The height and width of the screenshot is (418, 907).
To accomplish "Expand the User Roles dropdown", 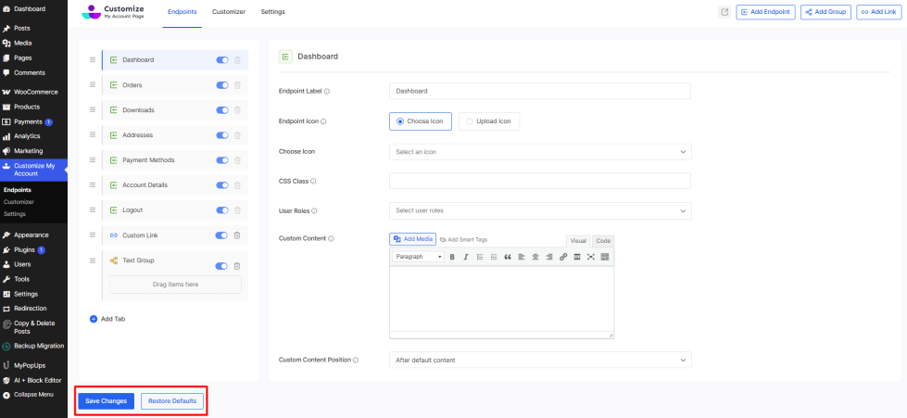I will [539, 210].
